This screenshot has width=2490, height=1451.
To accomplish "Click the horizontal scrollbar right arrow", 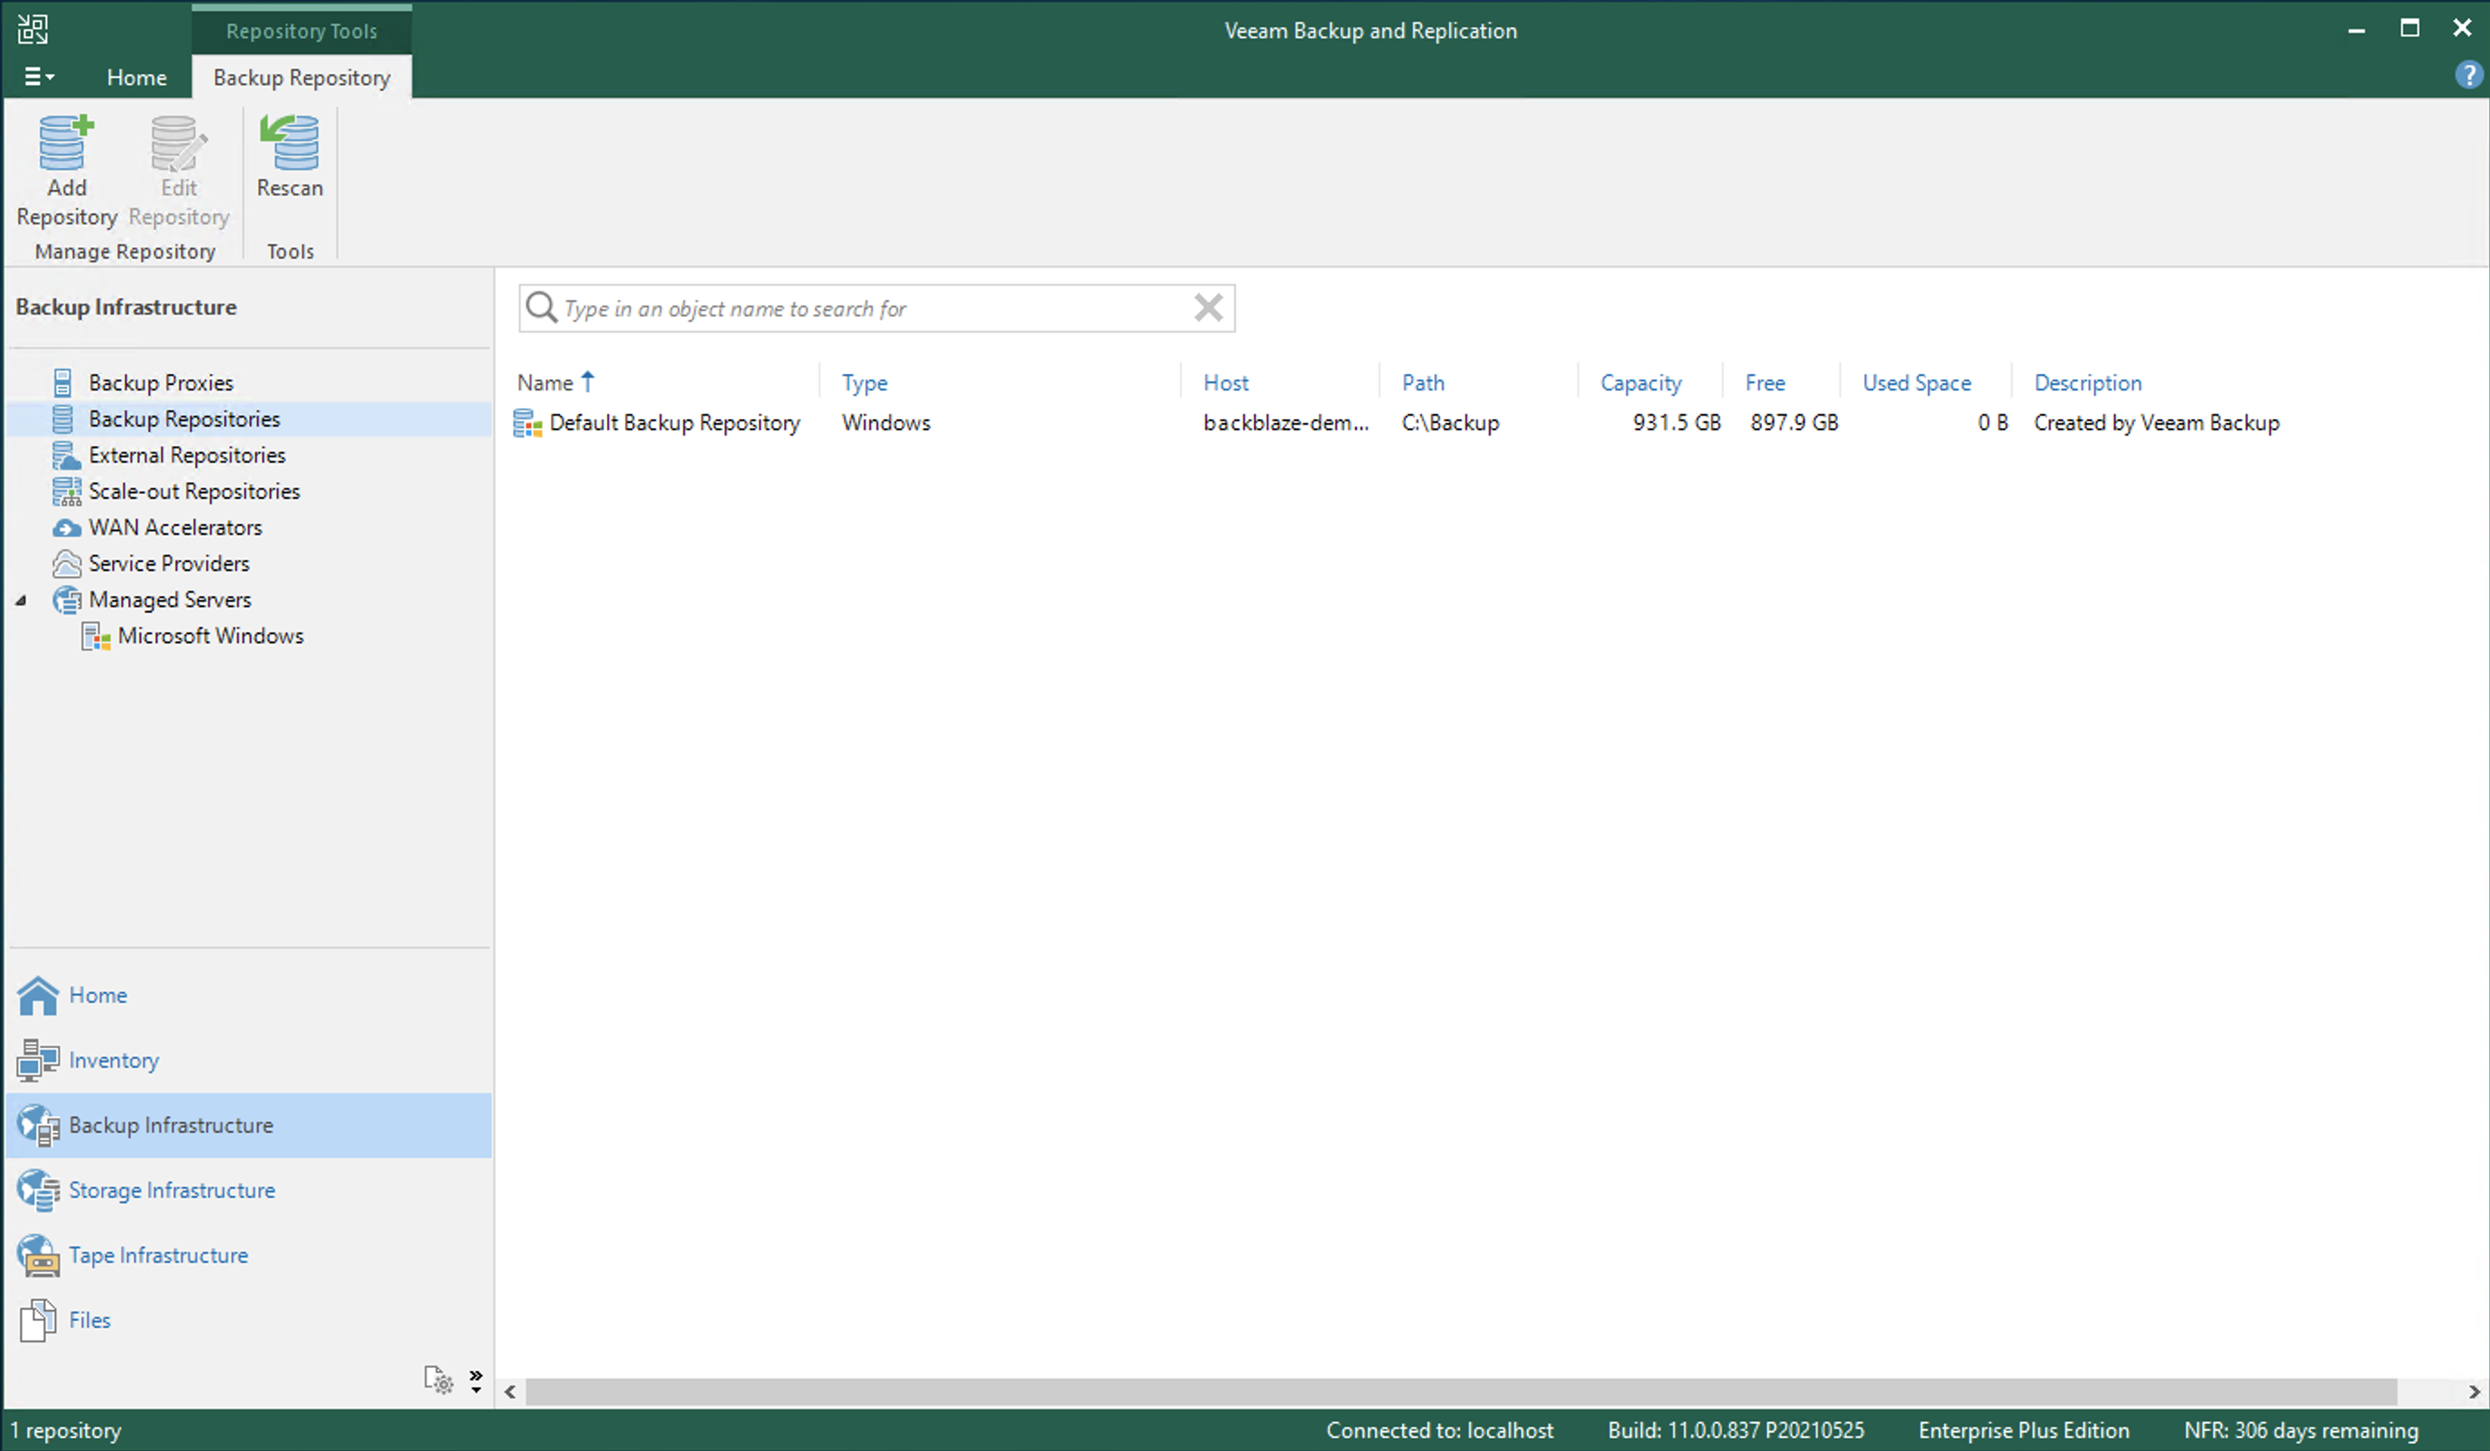I will tap(2473, 1391).
